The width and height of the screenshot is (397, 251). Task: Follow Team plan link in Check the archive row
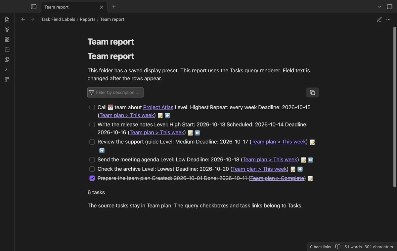tap(260, 169)
